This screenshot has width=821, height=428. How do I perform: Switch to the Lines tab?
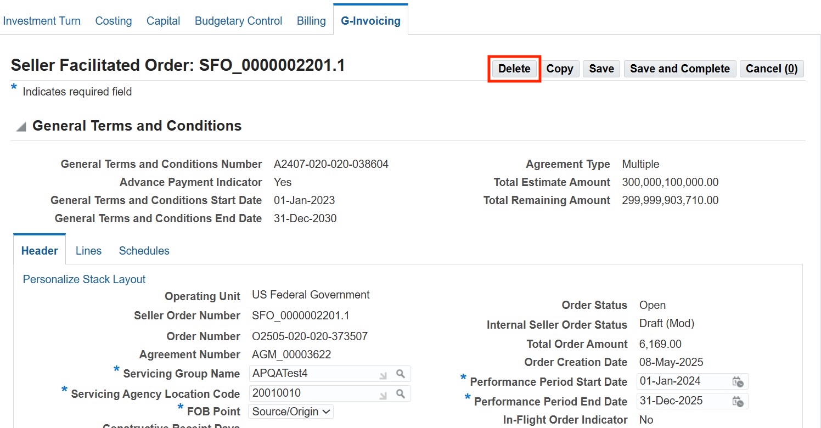click(88, 251)
